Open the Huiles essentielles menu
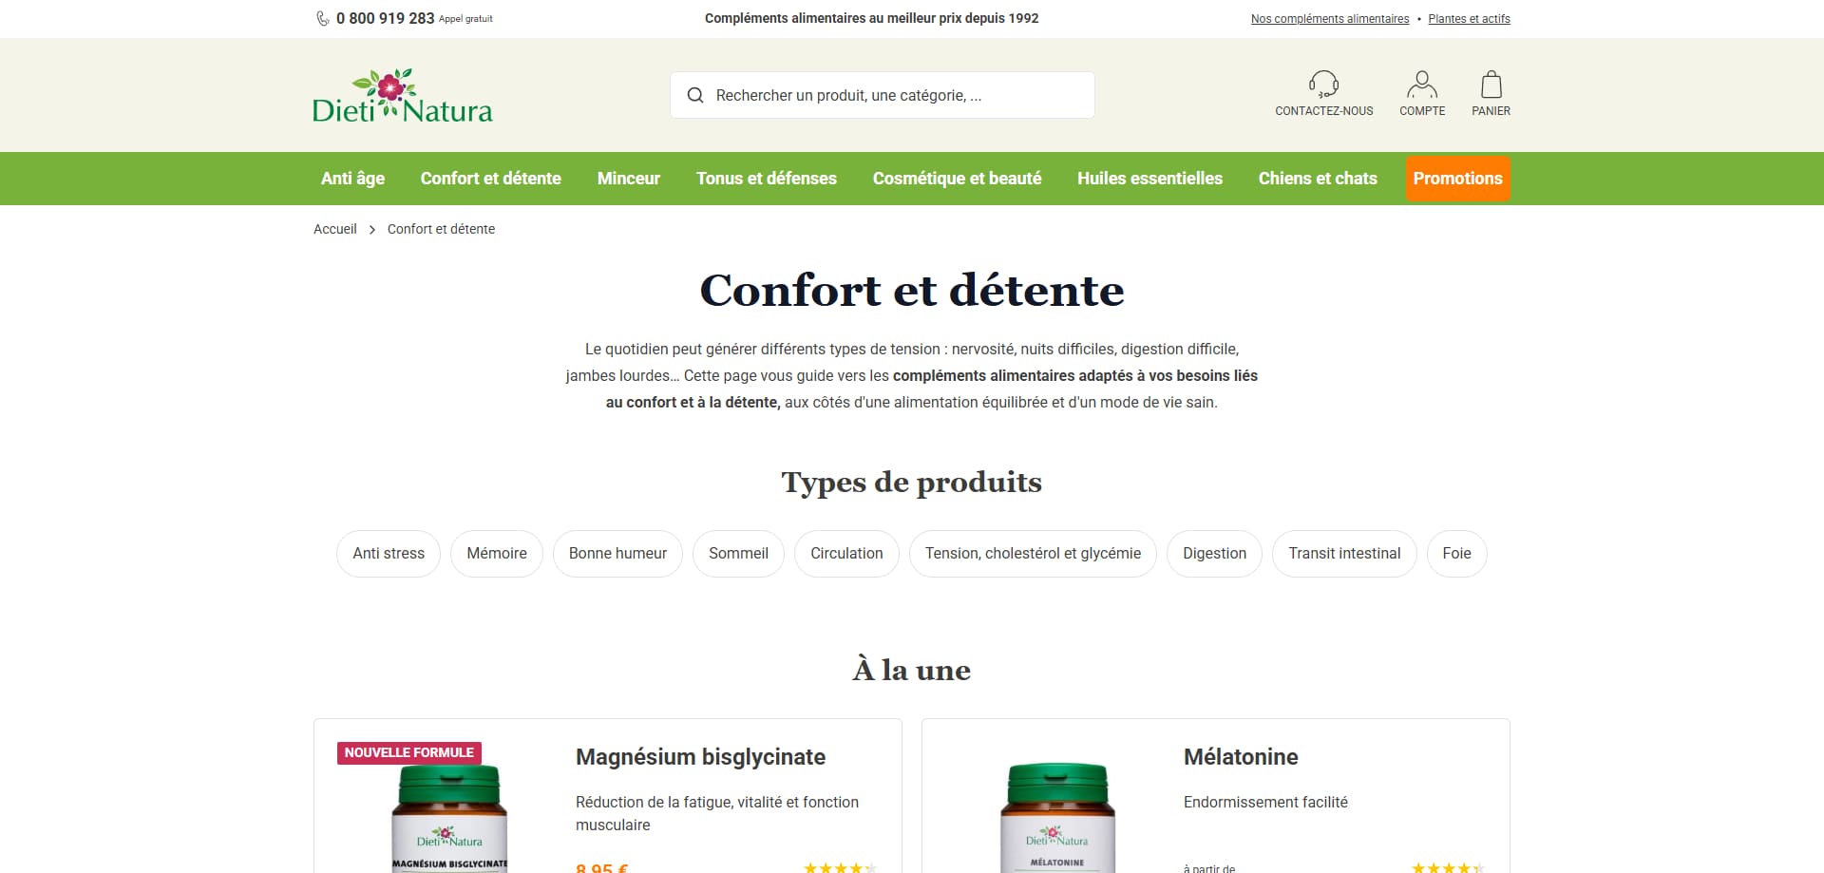The width and height of the screenshot is (1824, 873). pyautogui.click(x=1149, y=179)
